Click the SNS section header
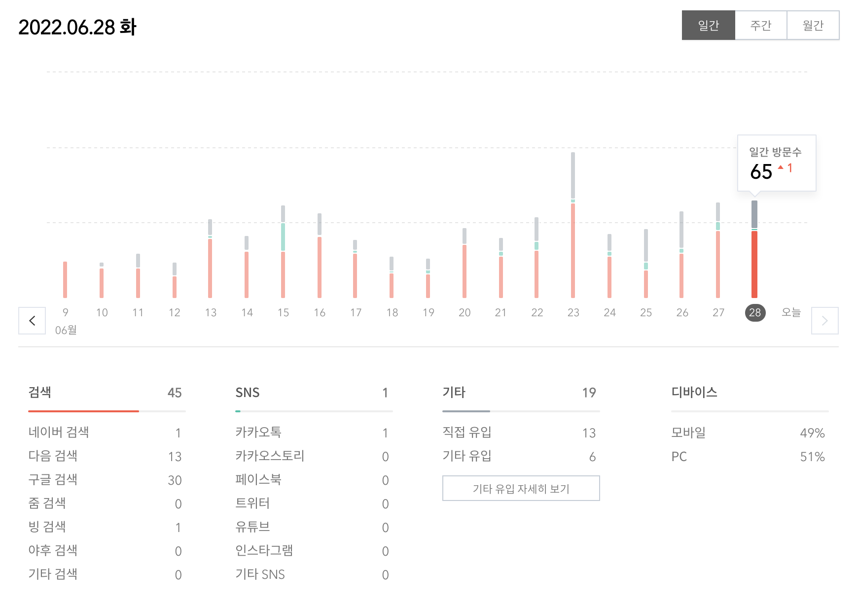Image resolution: width=858 pixels, height=600 pixels. 248,392
